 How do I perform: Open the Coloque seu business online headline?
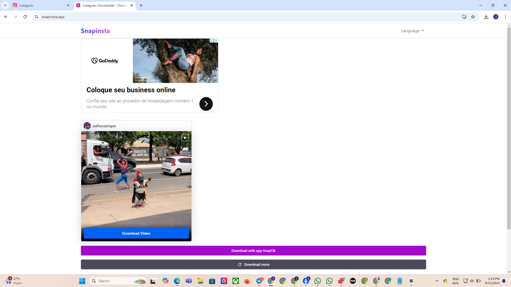tap(131, 90)
